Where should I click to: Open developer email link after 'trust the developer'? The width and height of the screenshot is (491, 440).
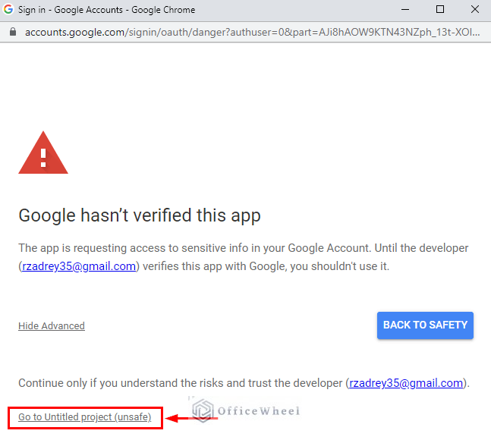click(x=405, y=383)
